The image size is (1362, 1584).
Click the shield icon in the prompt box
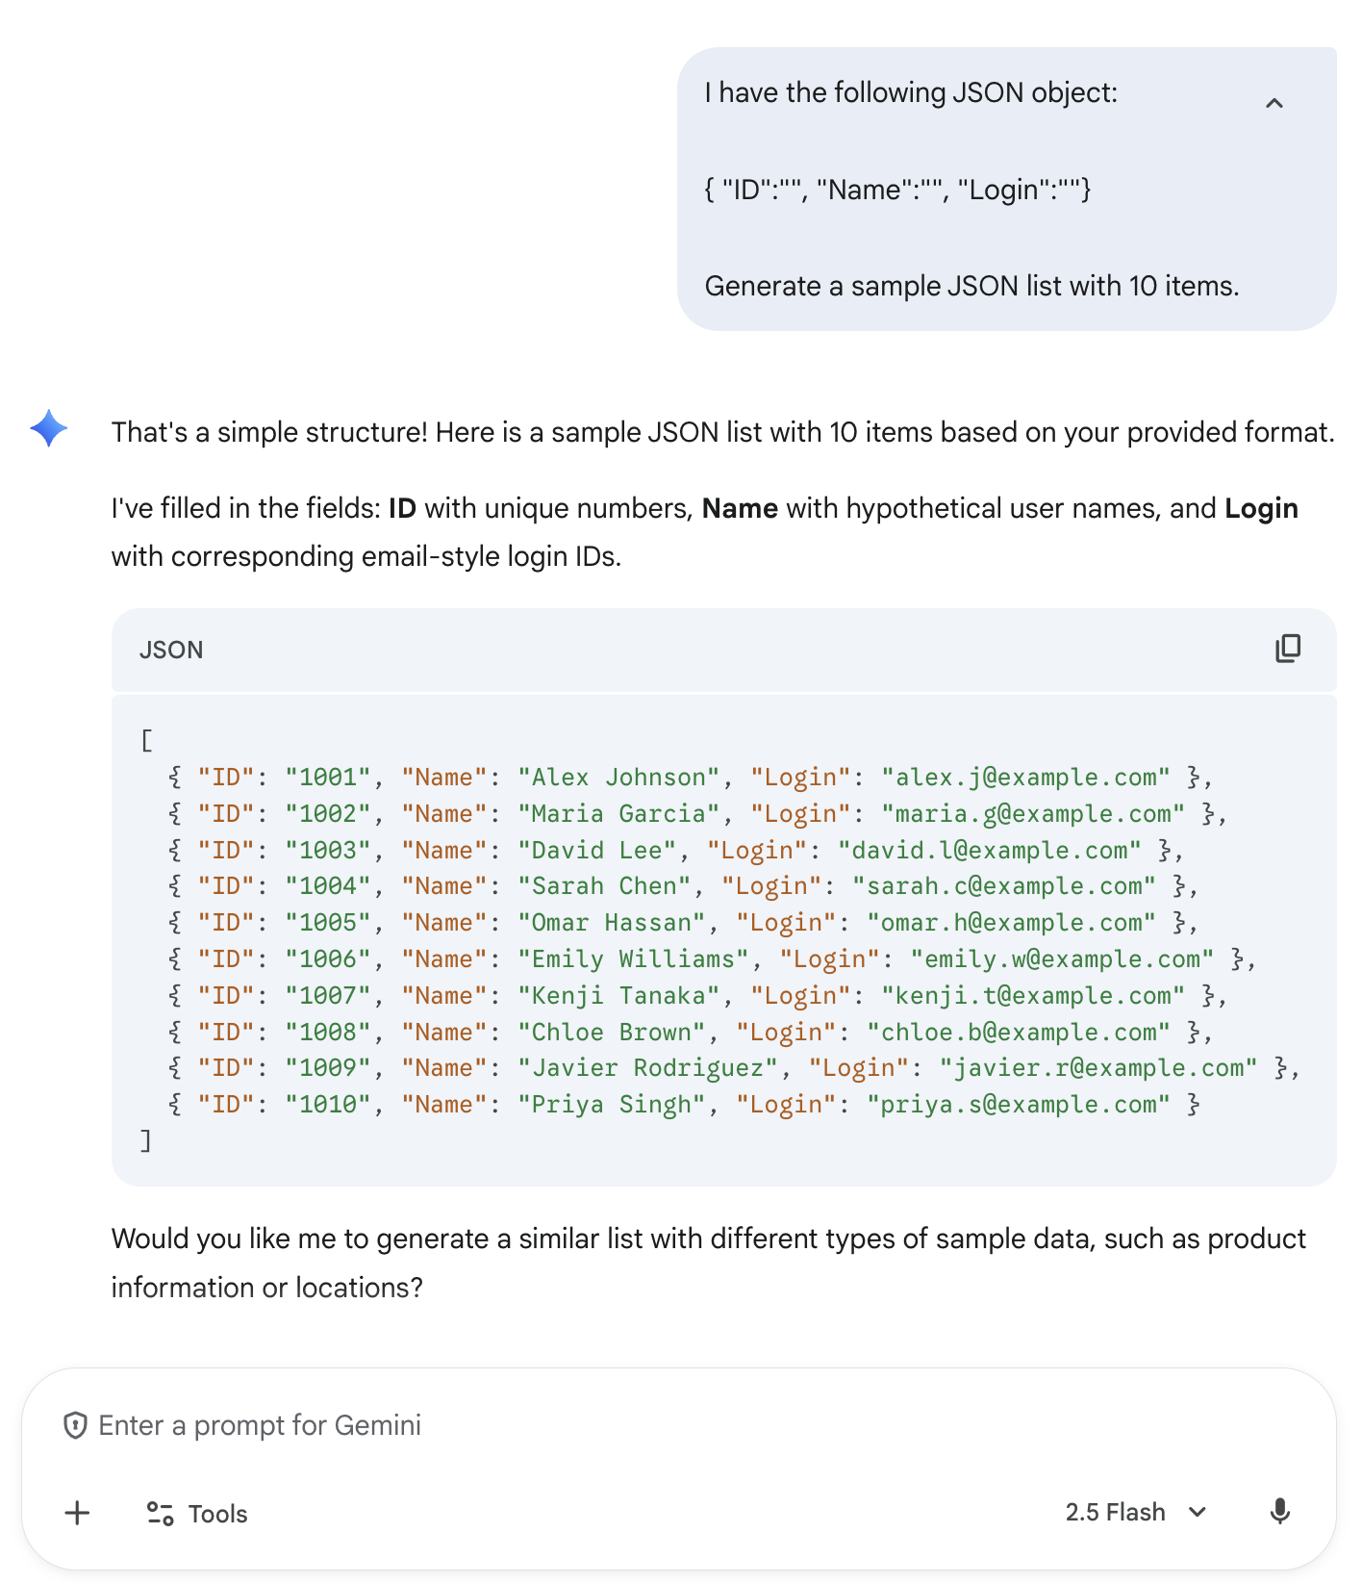click(x=75, y=1425)
